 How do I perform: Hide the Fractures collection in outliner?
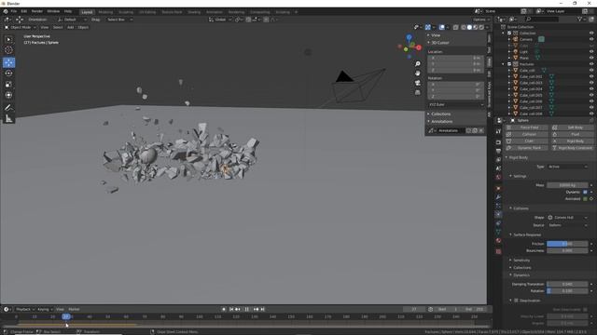[x=591, y=64]
